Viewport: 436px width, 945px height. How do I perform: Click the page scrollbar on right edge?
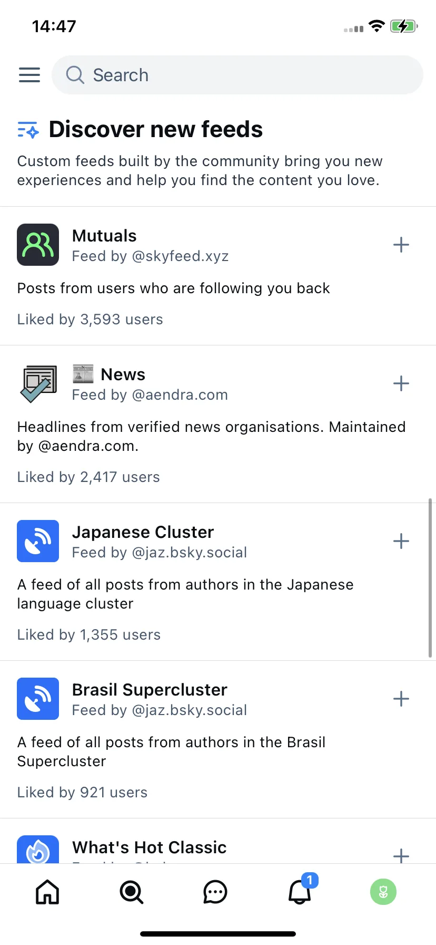pos(430,577)
